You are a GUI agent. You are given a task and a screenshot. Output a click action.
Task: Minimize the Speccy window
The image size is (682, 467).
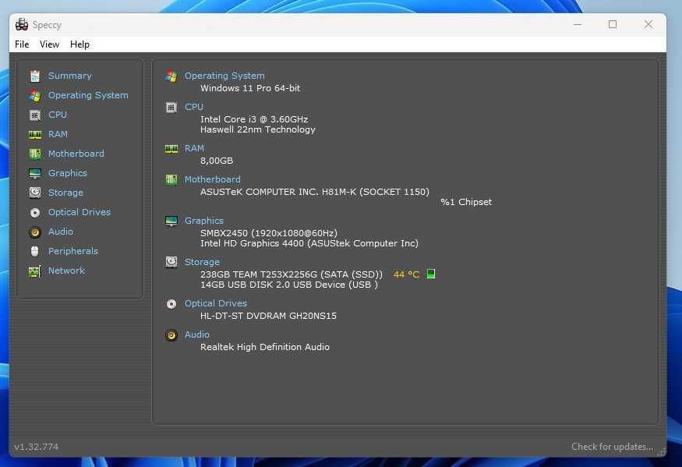click(578, 24)
